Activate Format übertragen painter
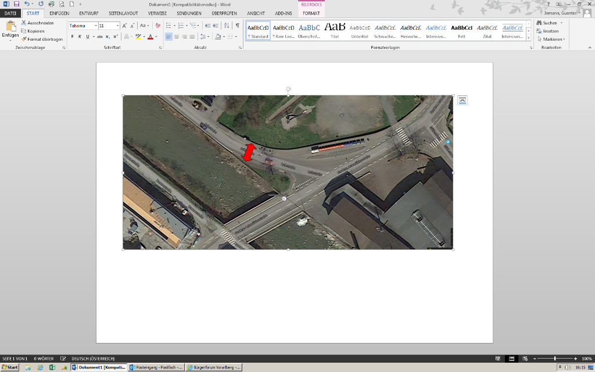Viewport: 595px width, 372px height. tap(42, 39)
